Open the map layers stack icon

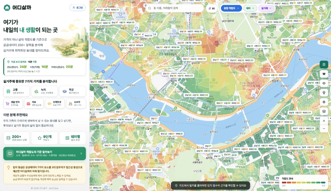point(324,111)
